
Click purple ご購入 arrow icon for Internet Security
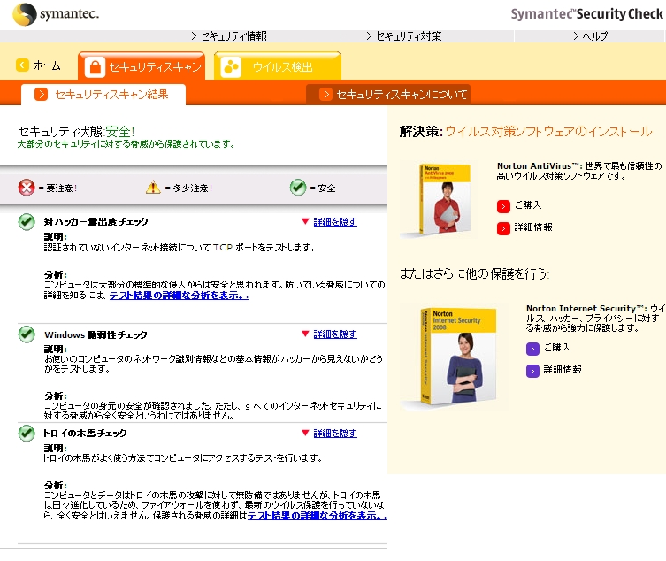532,349
